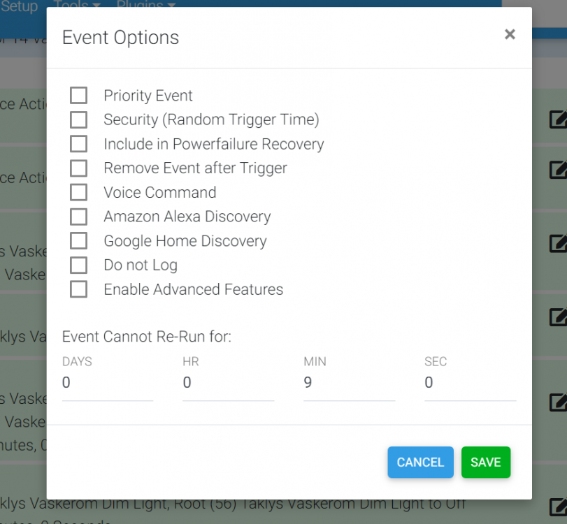
Task: Check Enable Advanced Features
Action: pyautogui.click(x=78, y=289)
